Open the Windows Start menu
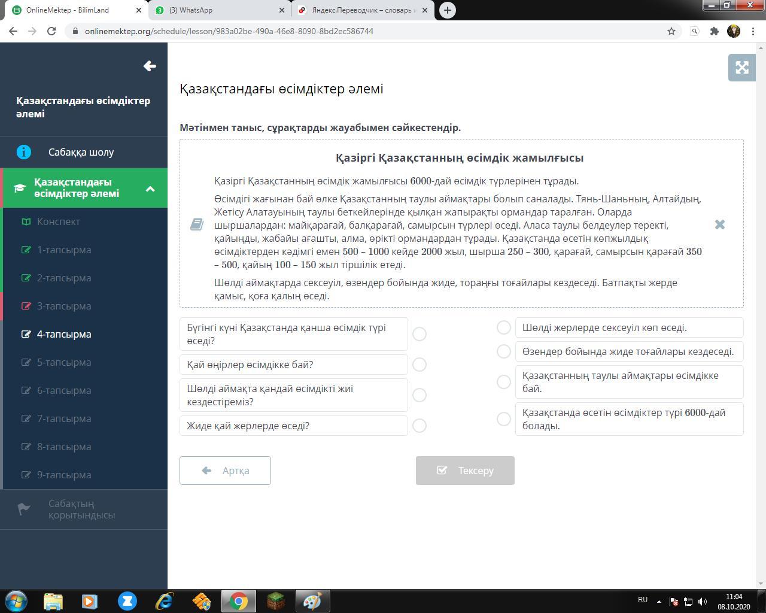Screen dimensions: 766x613 (16, 600)
